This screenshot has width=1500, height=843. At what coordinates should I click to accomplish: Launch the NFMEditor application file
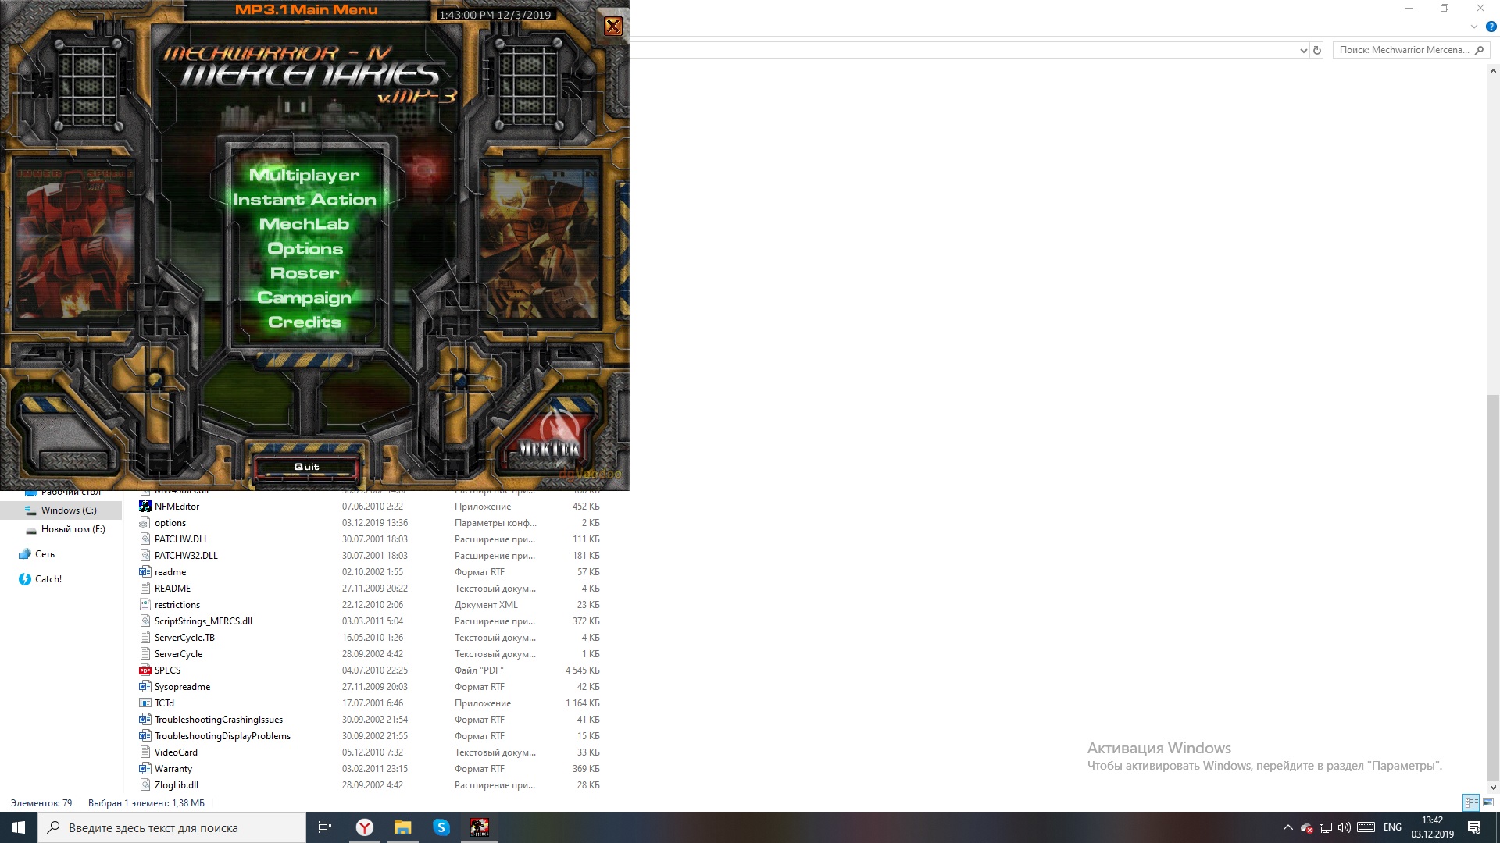(177, 507)
